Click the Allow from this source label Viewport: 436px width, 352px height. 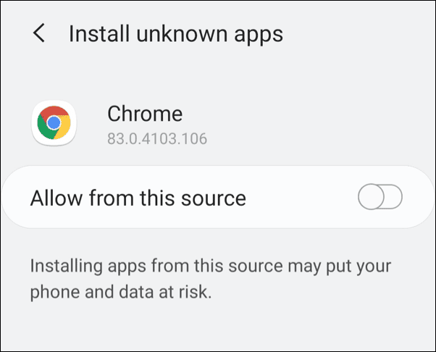click(138, 197)
